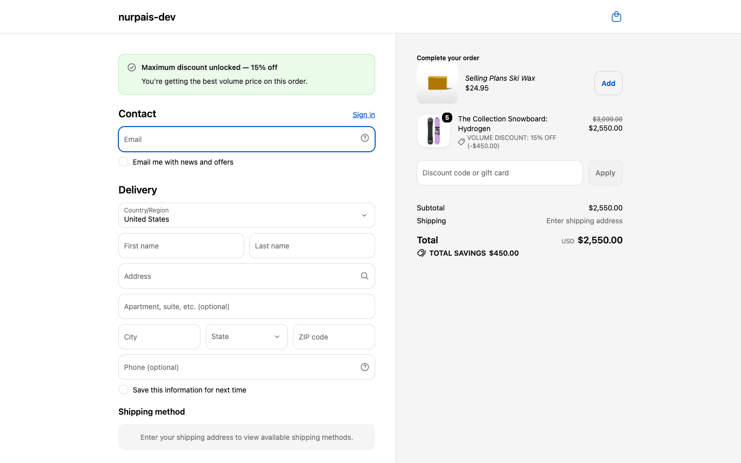Click the volume discount tag icon

point(462,141)
